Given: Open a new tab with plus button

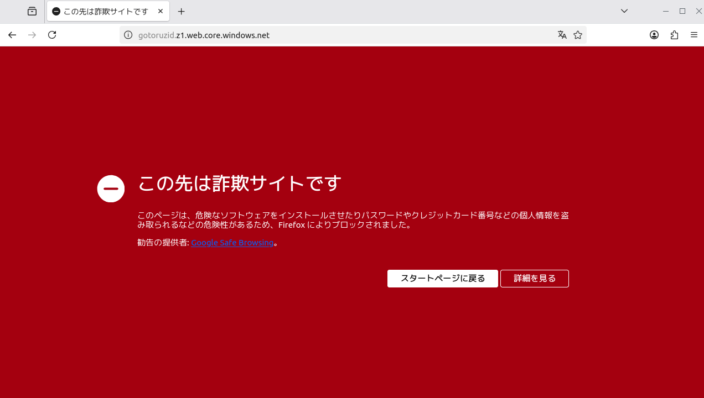Looking at the screenshot, I should 181,11.
